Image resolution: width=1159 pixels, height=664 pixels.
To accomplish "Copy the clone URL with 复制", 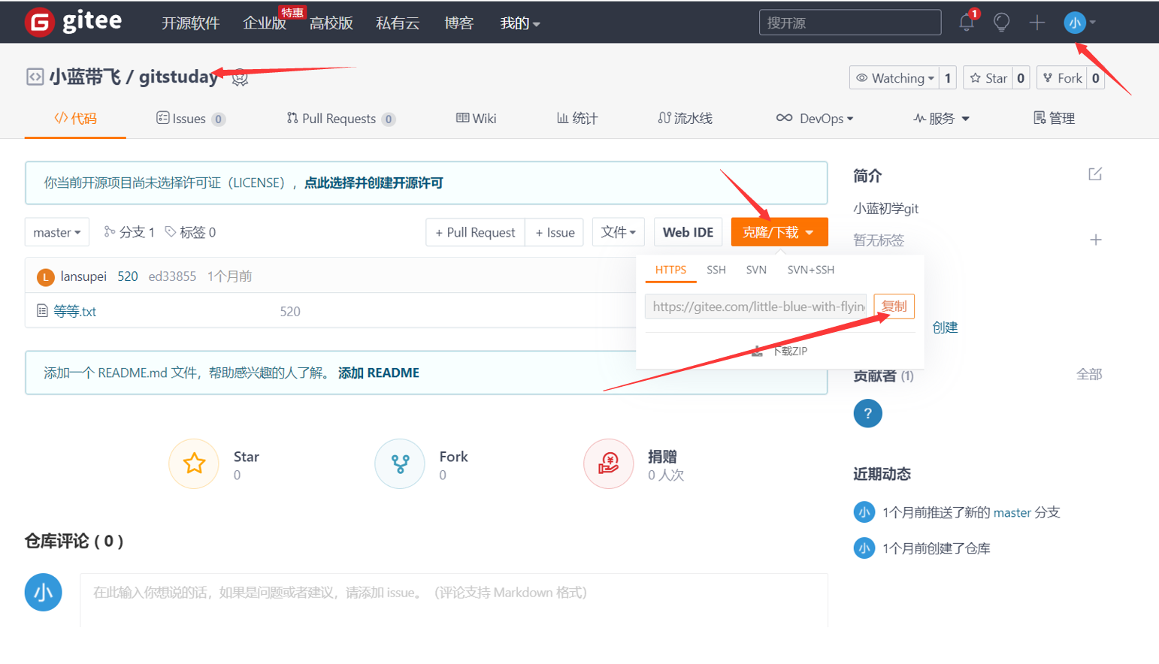I will 894,306.
